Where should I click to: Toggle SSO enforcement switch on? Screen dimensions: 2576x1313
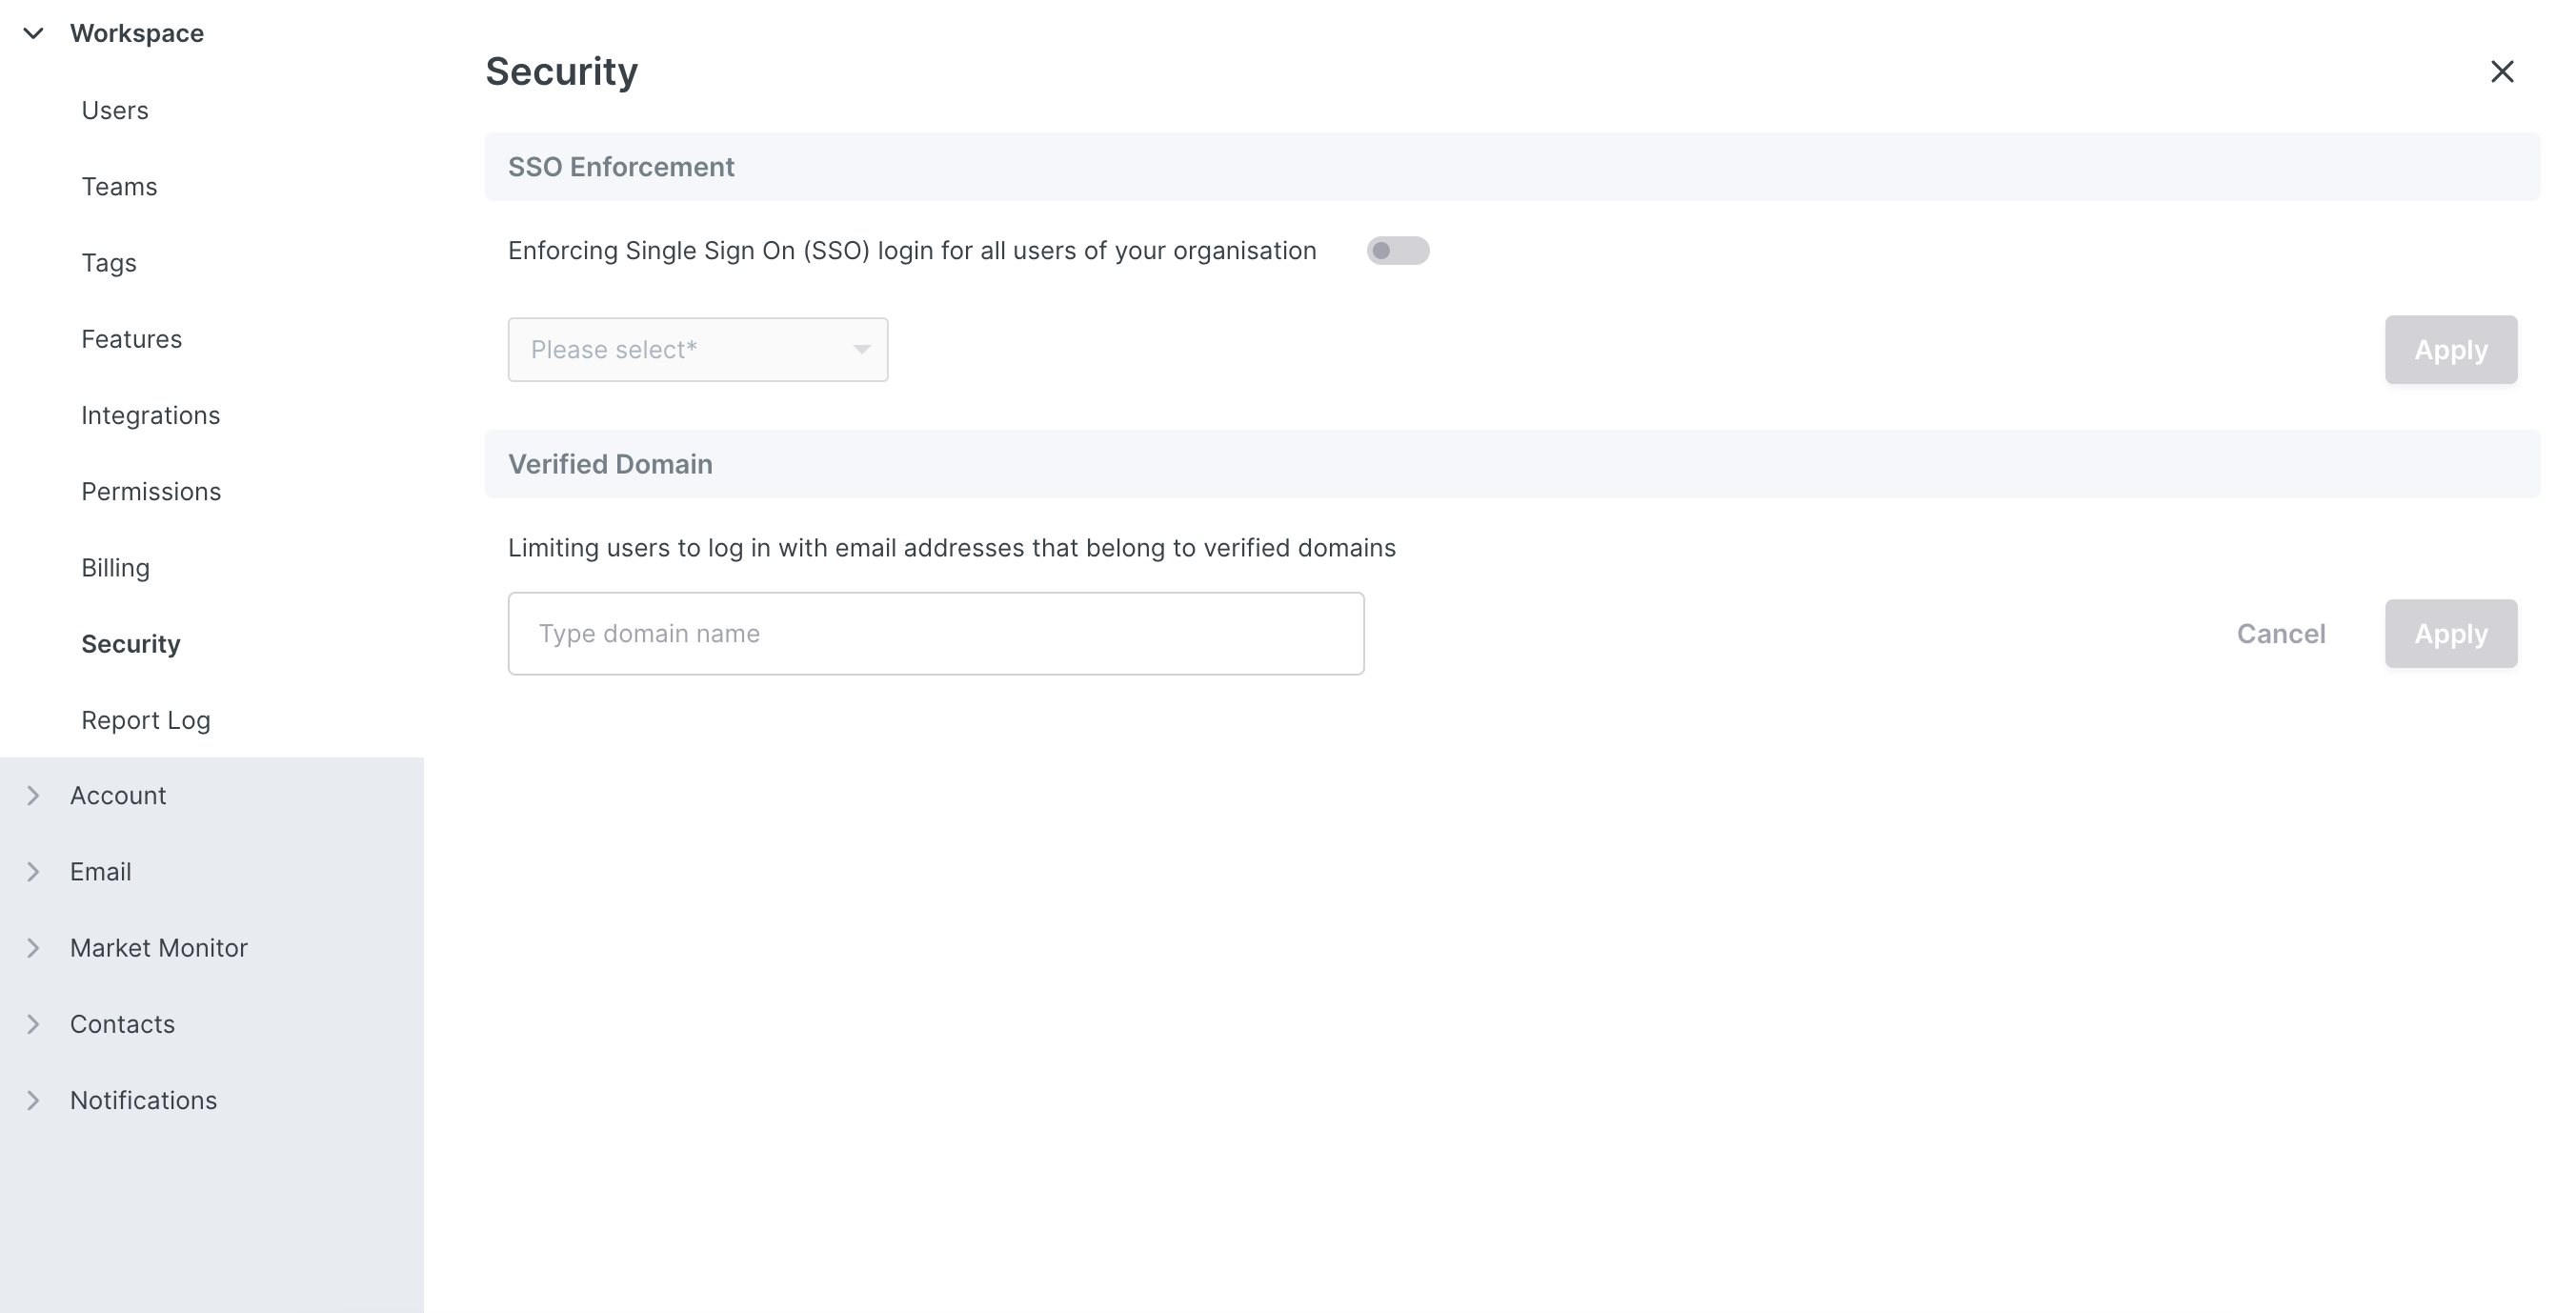point(1397,251)
